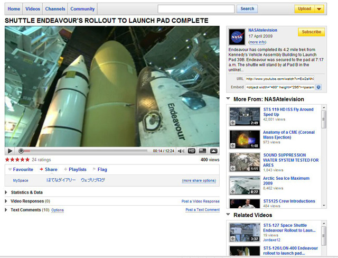
Task: Switch player to widescreen size mode
Action: pyautogui.click(x=202, y=151)
